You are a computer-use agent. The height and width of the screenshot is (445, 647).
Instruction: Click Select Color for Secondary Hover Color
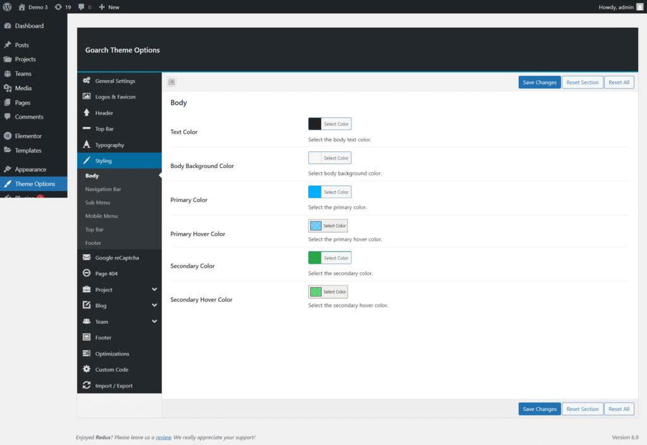pyautogui.click(x=335, y=292)
